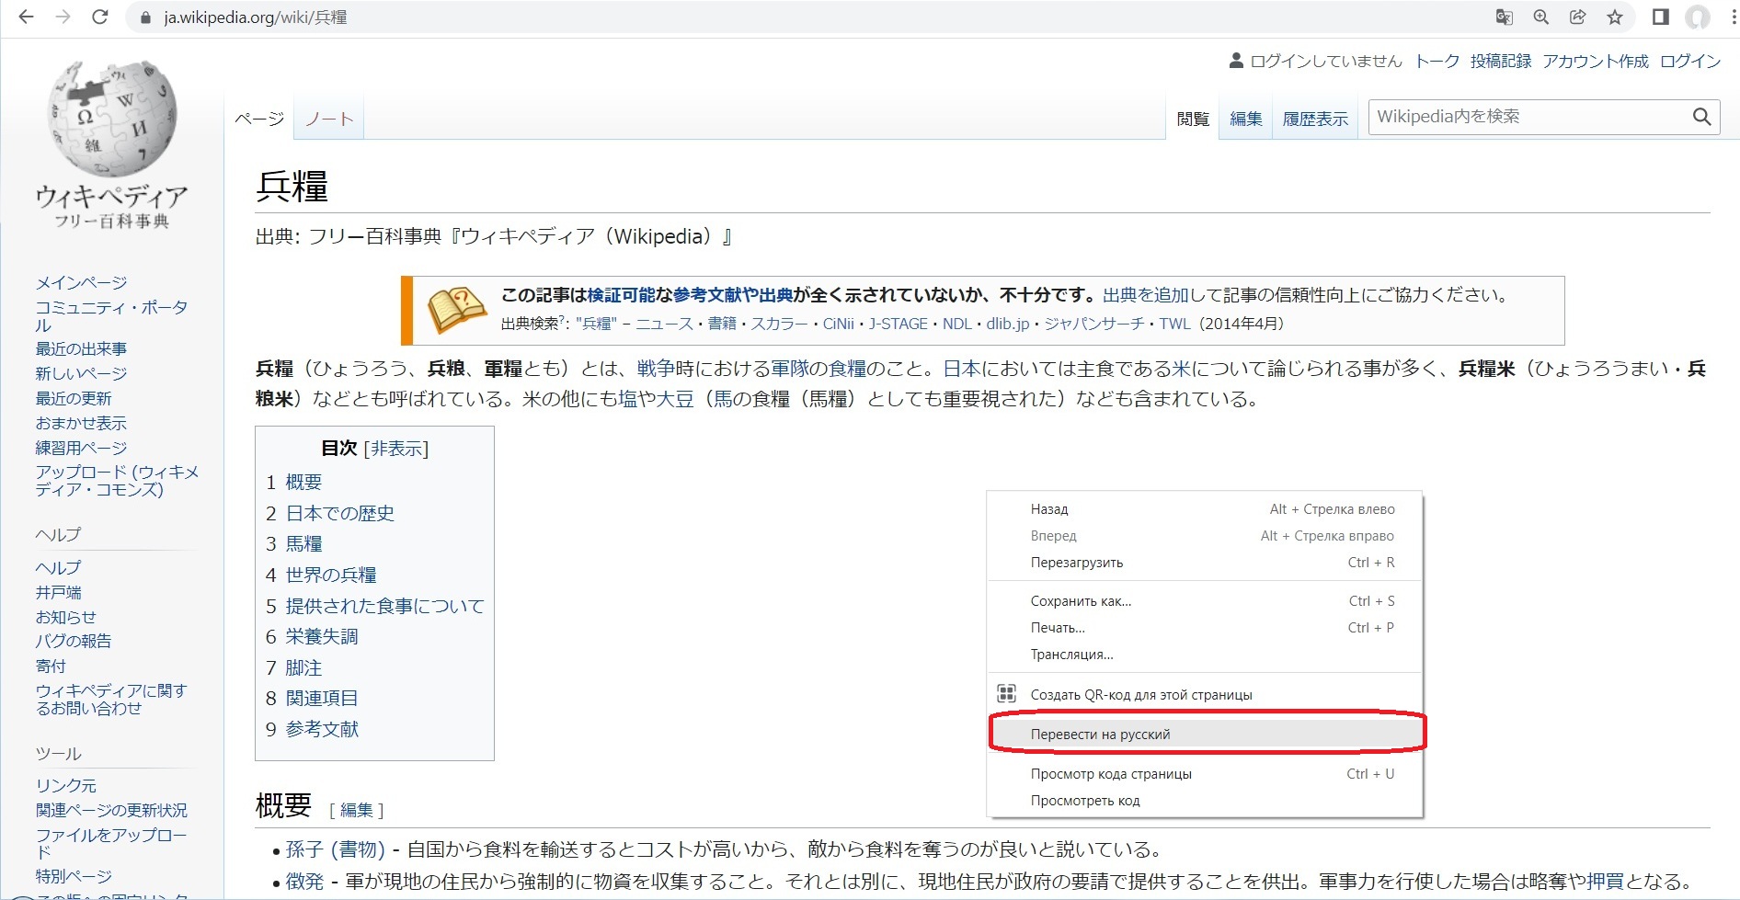Screen dimensions: 1740x900
Task: Open the Google Translate icon in address bar
Action: [x=1505, y=17]
